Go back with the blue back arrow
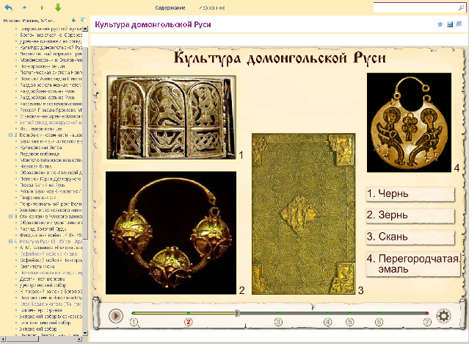Viewport: 469px width, 344px height. pyautogui.click(x=9, y=7)
